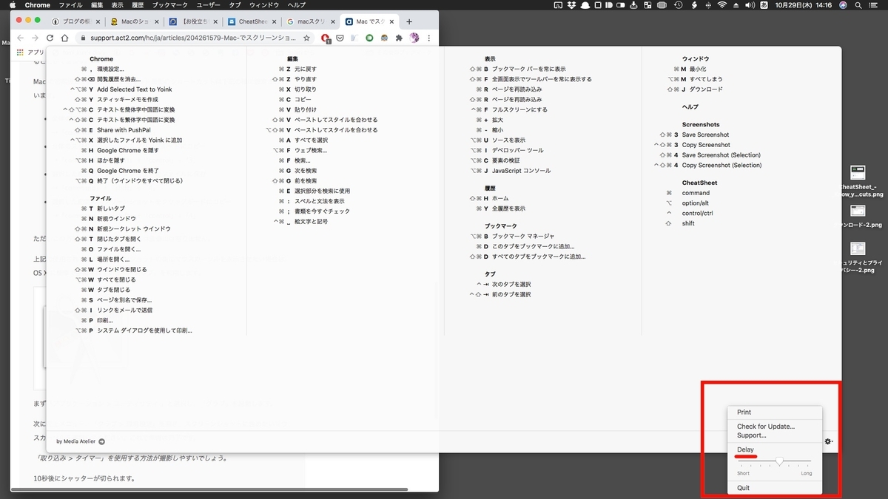Click the 元に戻す shortcut entry
Screen dimensions: 888x499
click(x=305, y=69)
